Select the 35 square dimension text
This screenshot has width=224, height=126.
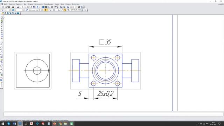105,42
